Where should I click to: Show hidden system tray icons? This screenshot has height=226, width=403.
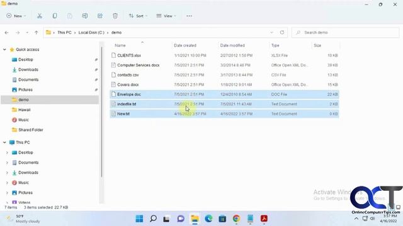click(356, 218)
